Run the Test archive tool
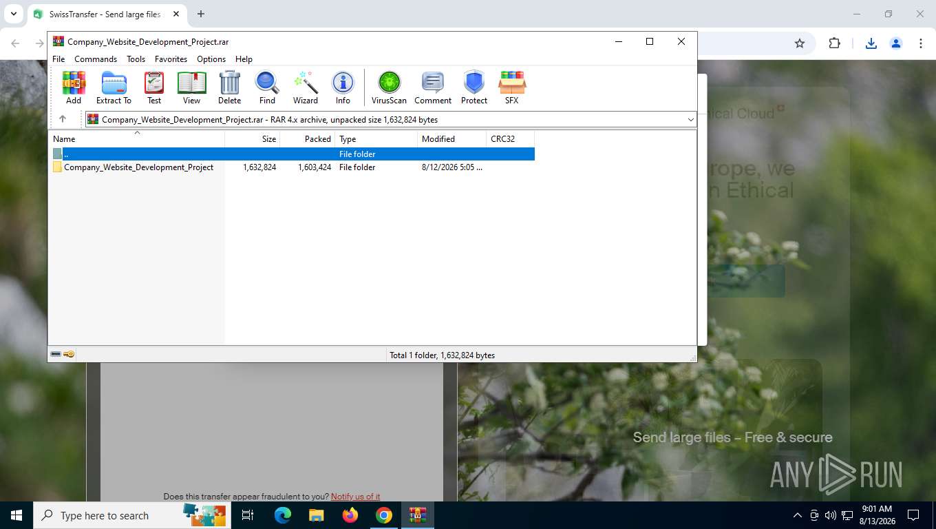This screenshot has width=936, height=529. click(x=154, y=87)
